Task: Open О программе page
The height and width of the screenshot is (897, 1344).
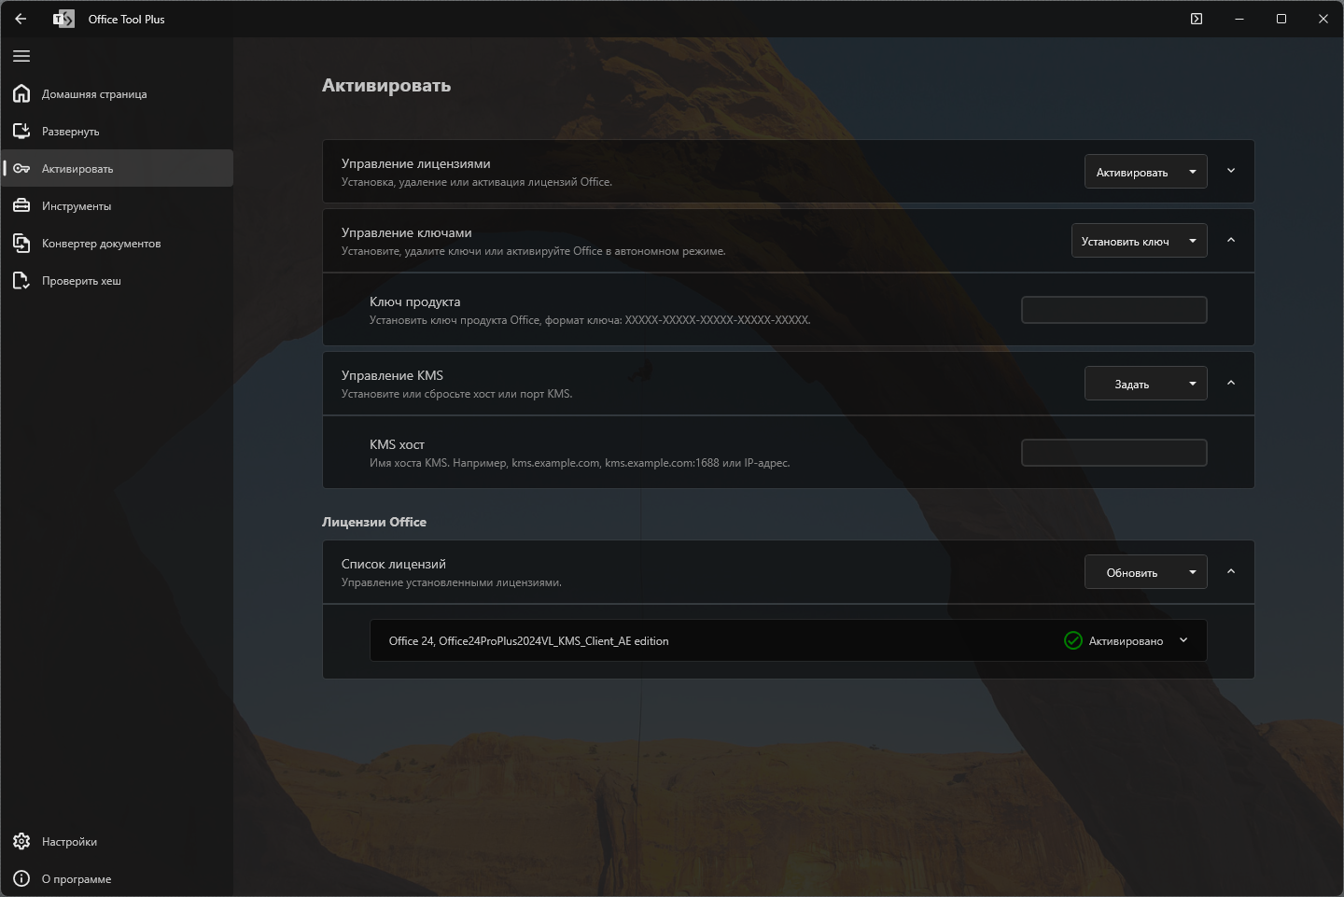Action: coord(117,878)
